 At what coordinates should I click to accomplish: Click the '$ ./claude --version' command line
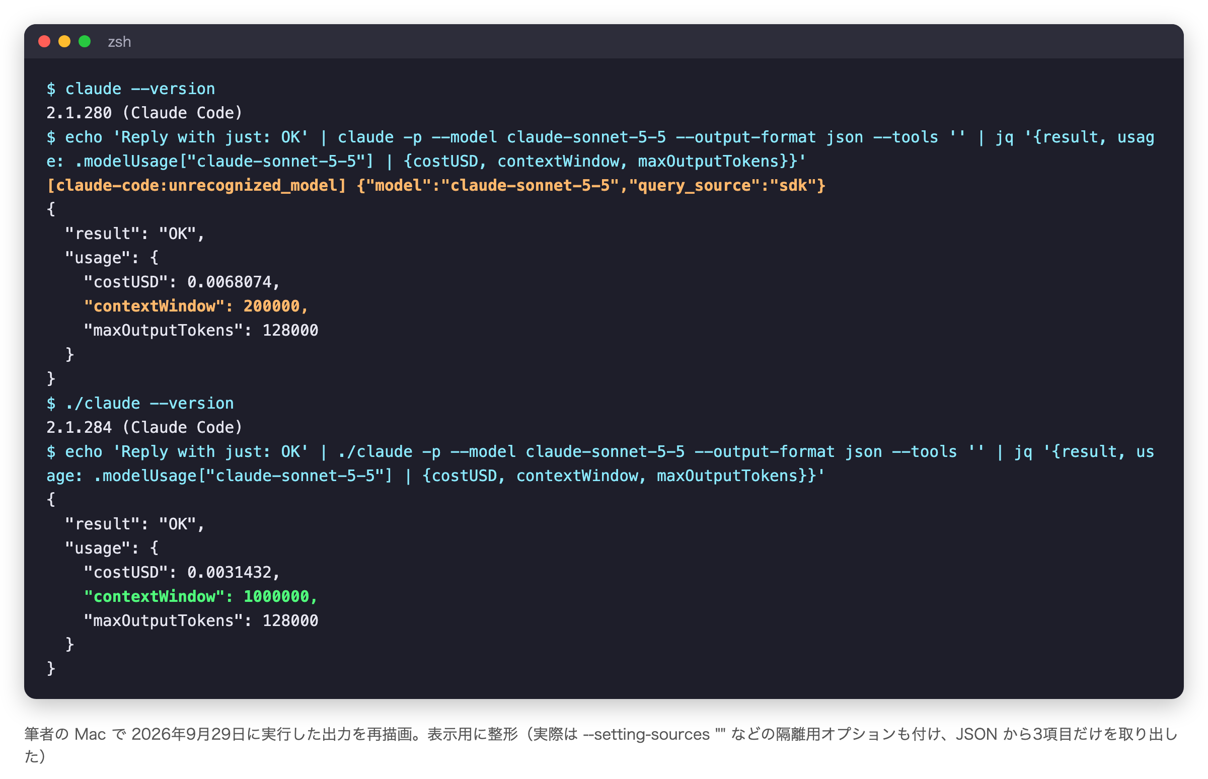click(x=139, y=403)
